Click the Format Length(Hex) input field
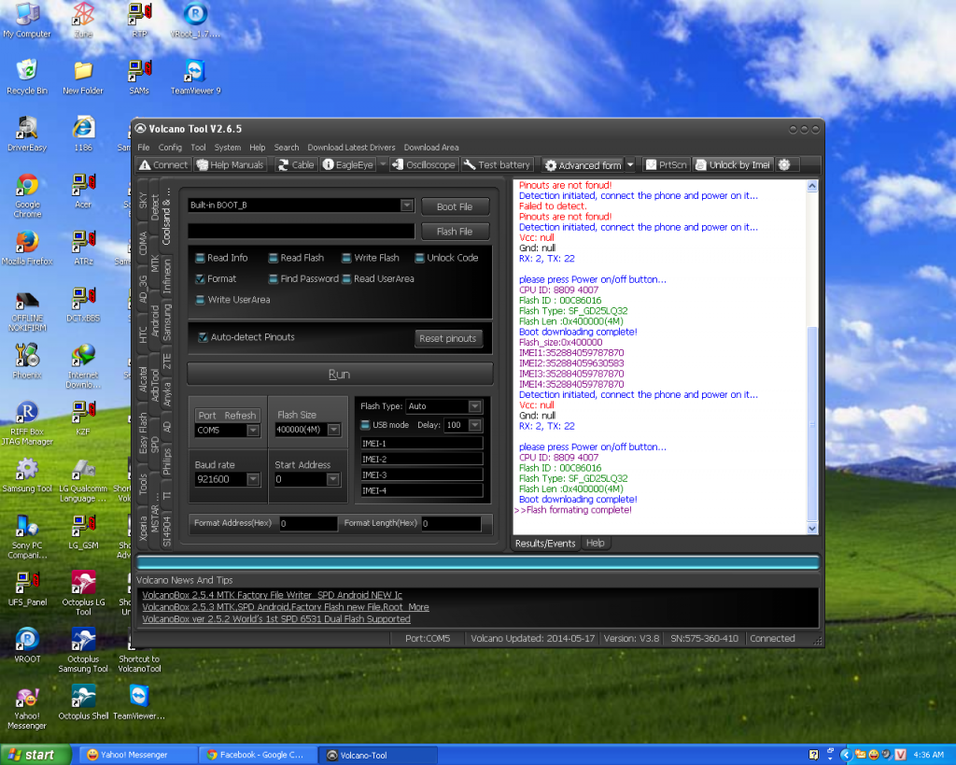Image resolution: width=956 pixels, height=765 pixels. tap(451, 523)
